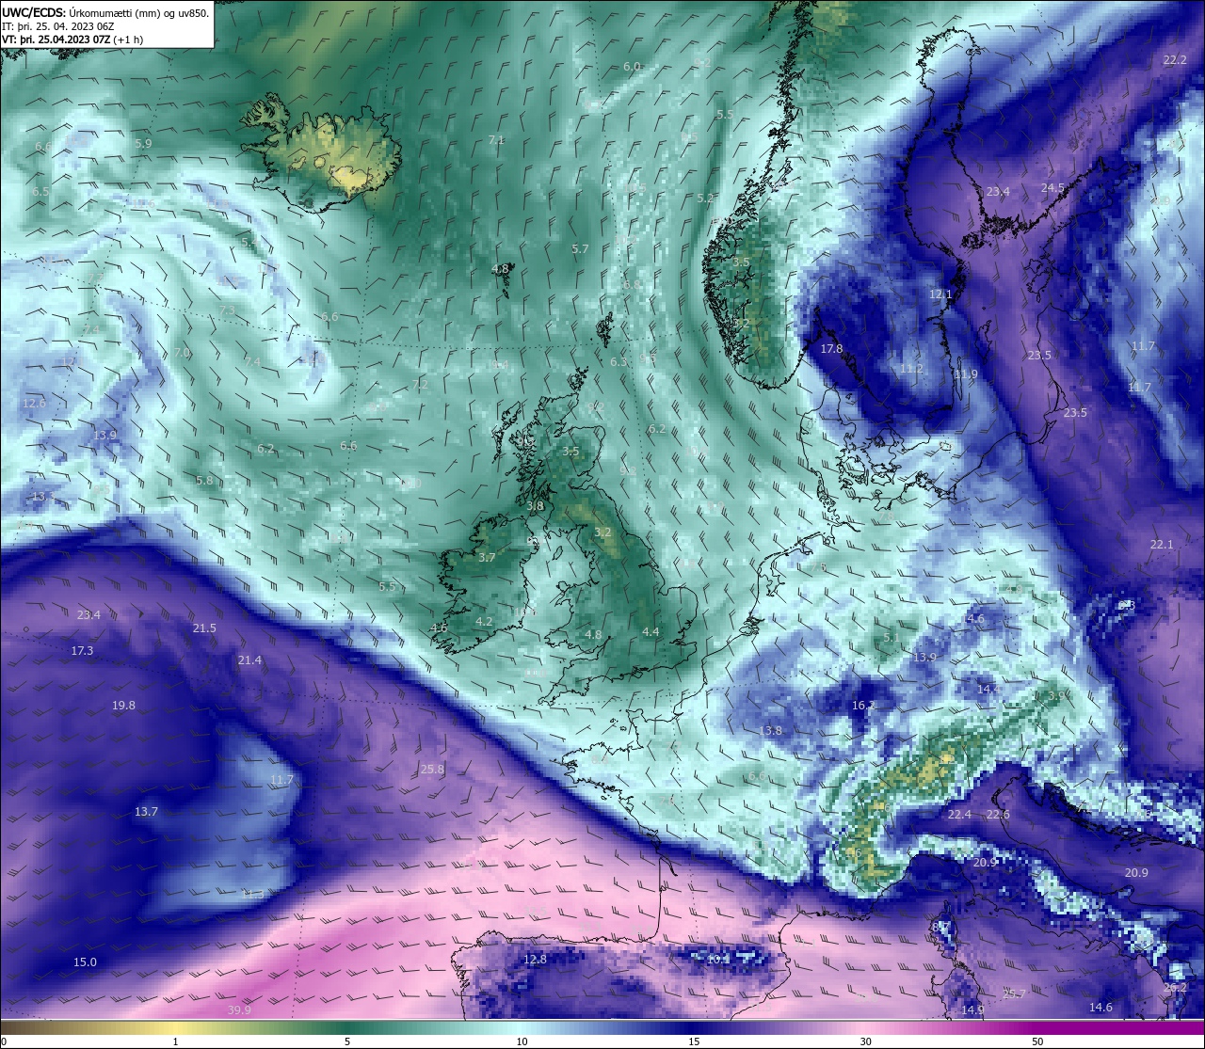1205x1049 pixels.
Task: Click the 11.2 value label
Action: [x=911, y=369]
